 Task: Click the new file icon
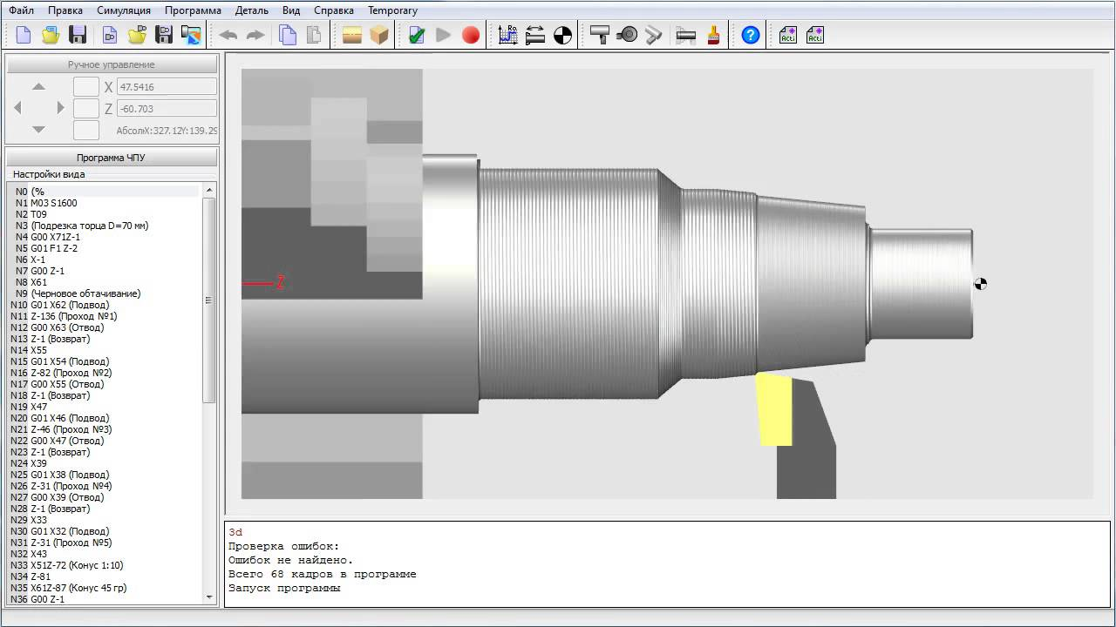[x=24, y=35]
